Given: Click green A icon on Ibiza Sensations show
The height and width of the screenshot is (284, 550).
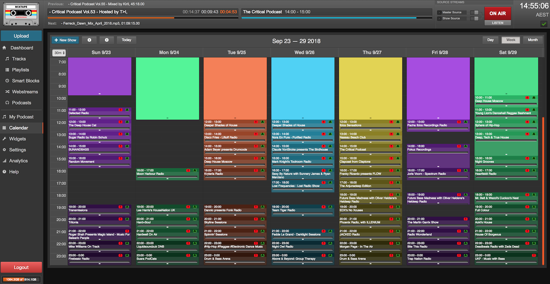Looking at the screenshot, I should 398,122.
